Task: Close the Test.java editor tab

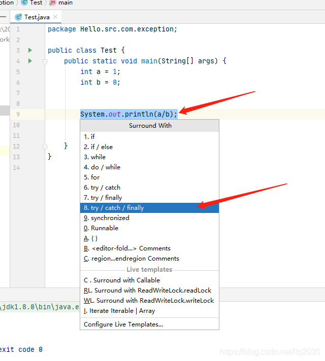Action: (55, 17)
